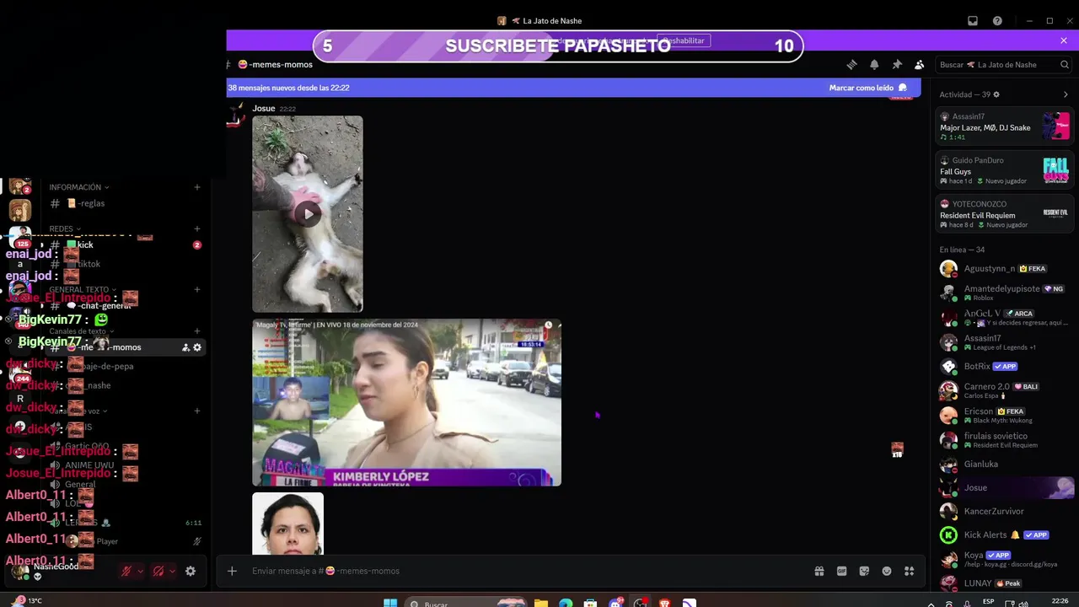The width and height of the screenshot is (1079, 607).
Task: Select member Aguustynn_n in the list
Action: (x=1005, y=268)
